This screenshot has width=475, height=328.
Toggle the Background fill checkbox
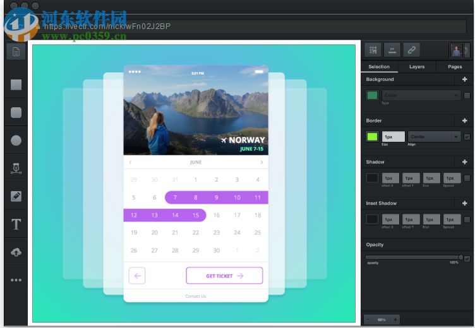click(467, 96)
